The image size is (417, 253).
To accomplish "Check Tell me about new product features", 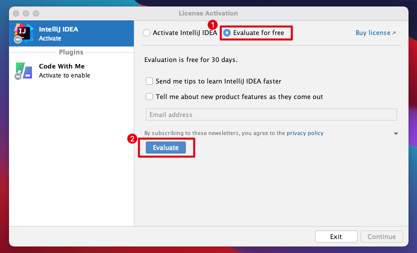I will click(x=149, y=96).
